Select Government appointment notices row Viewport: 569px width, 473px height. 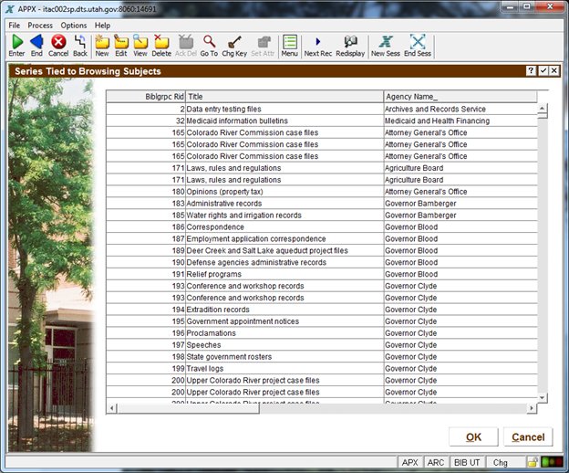click(322, 321)
